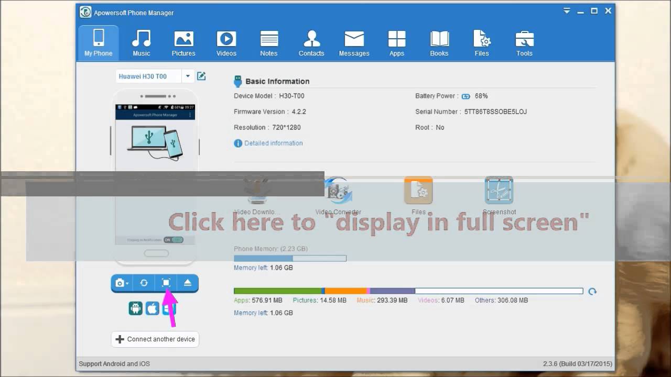The image size is (671, 377).
Task: Click the Battery Power 68% value
Action: tap(481, 96)
